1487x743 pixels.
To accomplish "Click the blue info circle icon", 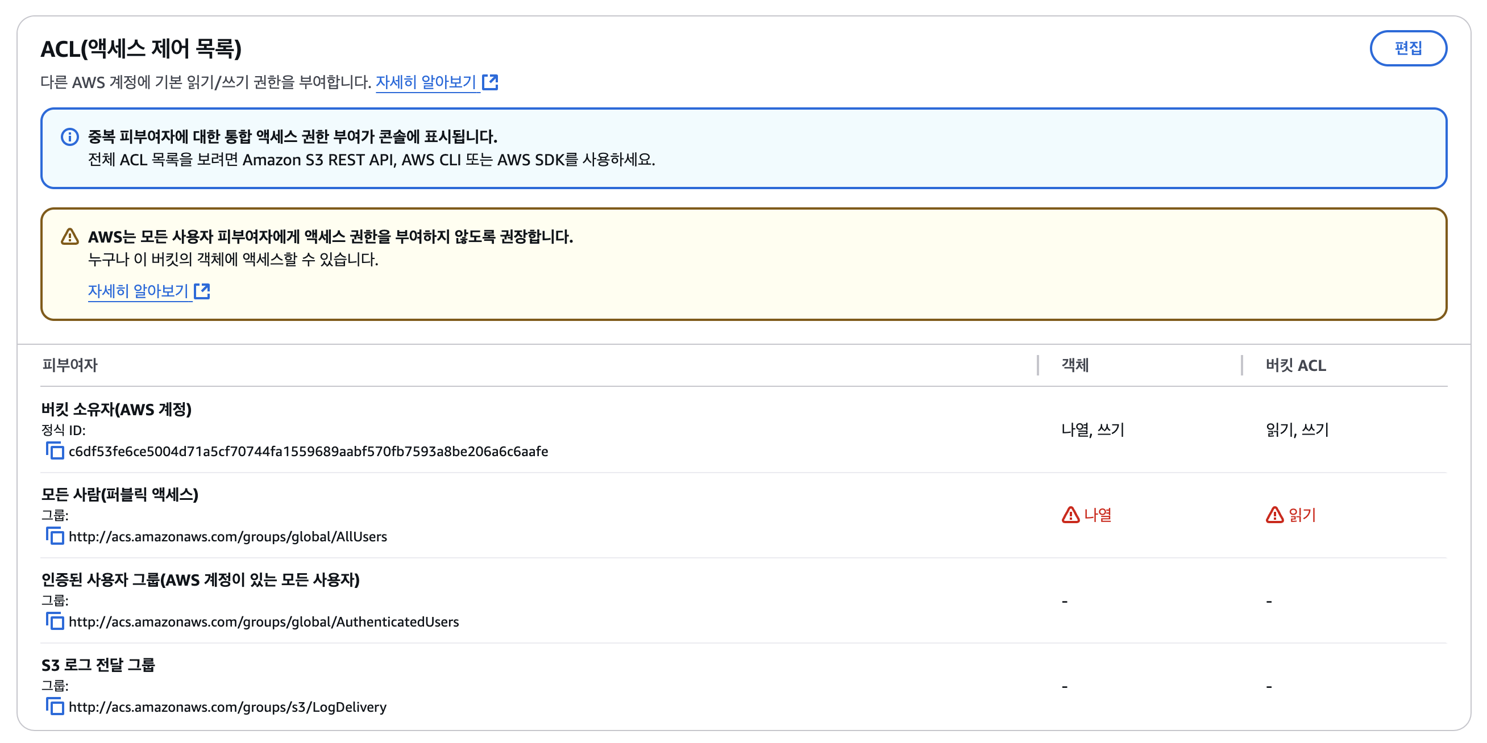I will coord(69,137).
